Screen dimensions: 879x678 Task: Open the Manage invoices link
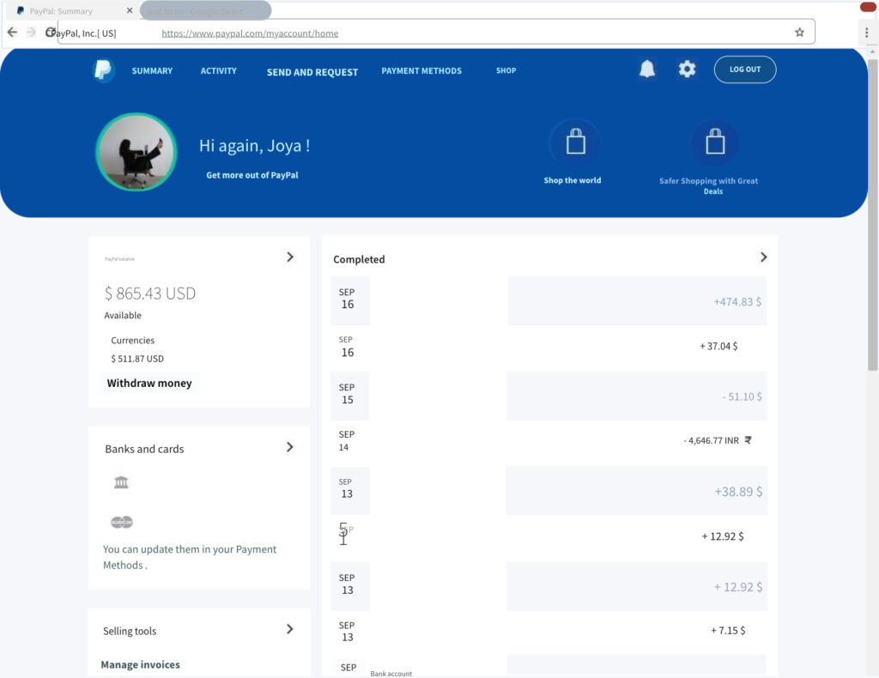(x=140, y=664)
